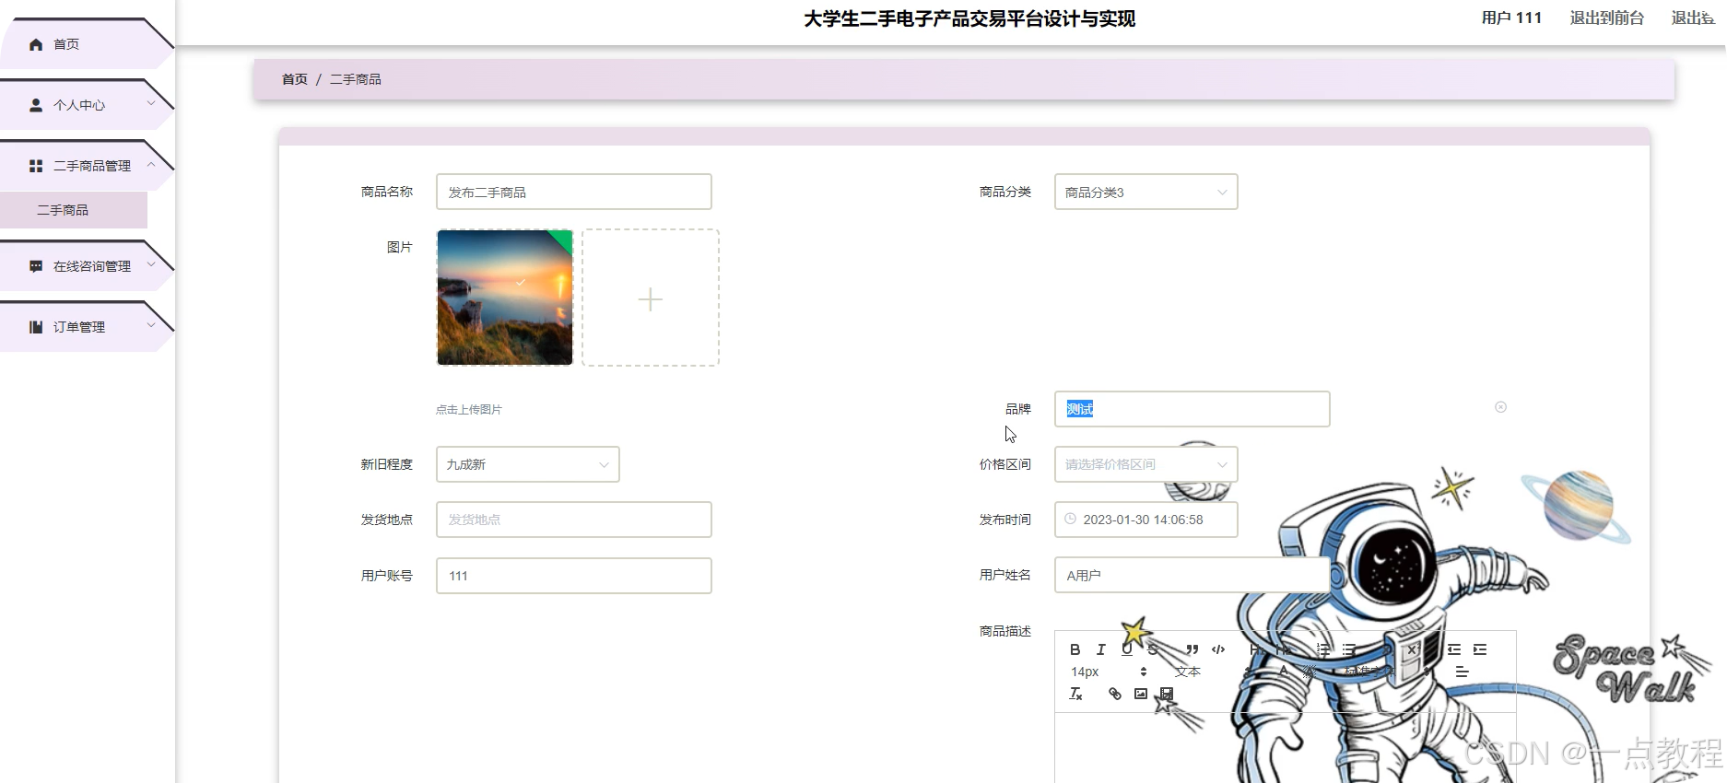Image resolution: width=1727 pixels, height=783 pixels.
Task: Click into 商品名称 input field
Action: tap(573, 192)
